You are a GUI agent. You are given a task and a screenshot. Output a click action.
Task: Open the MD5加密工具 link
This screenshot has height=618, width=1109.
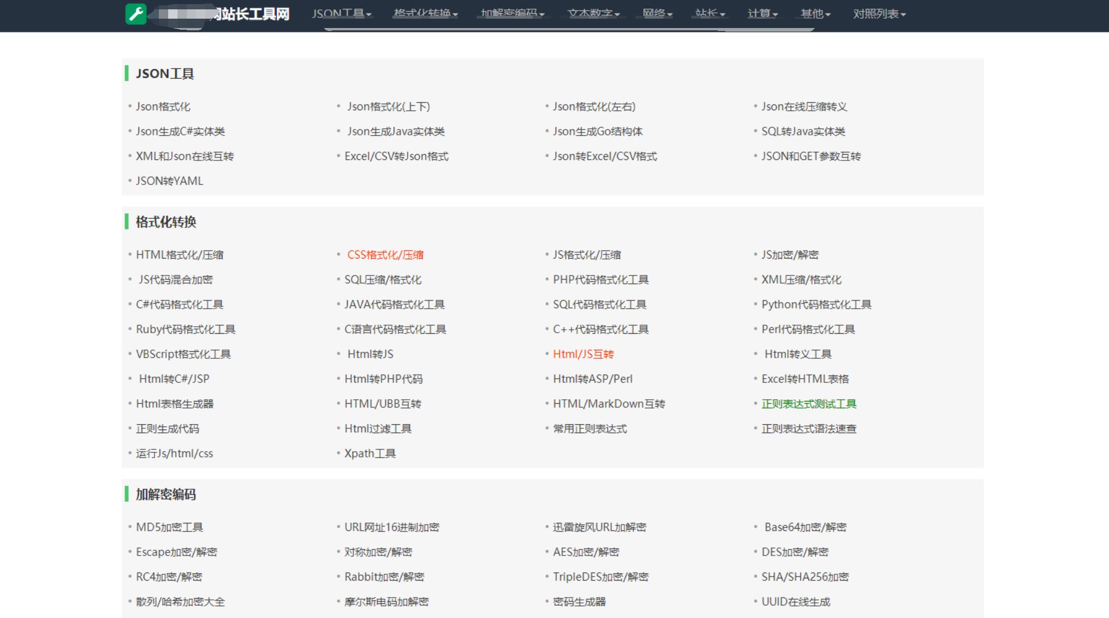coord(170,526)
